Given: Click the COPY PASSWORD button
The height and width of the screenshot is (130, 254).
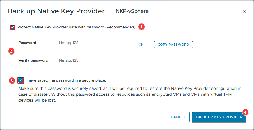Looking at the screenshot, I should point(173,45).
